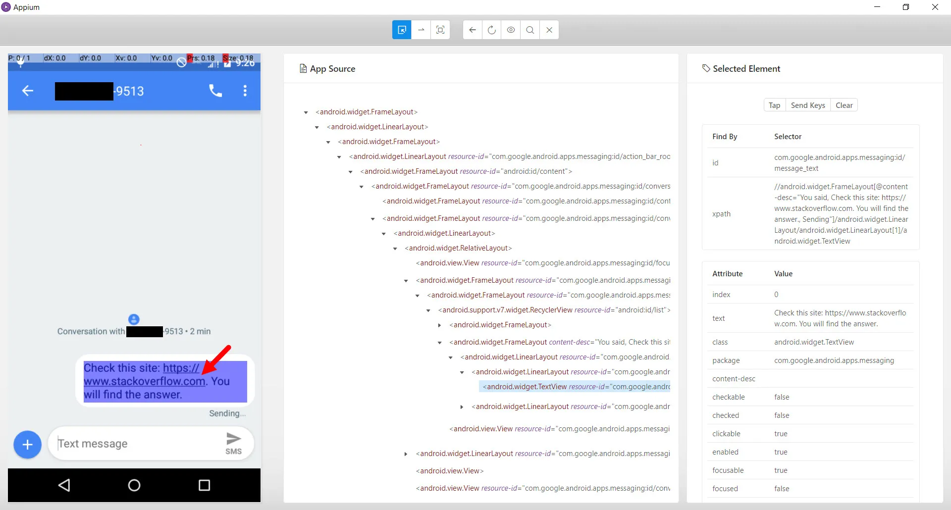Tap the blue contact avatar icon
The image size is (951, 510).
134,319
